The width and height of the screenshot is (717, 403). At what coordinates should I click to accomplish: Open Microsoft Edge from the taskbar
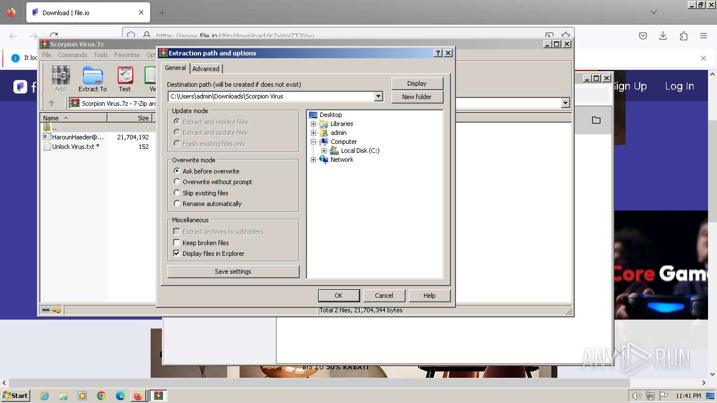(120, 396)
